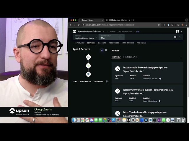The image size is (189, 141).
Task: Click router icon on https://www.main route card
Action: [x=118, y=91]
